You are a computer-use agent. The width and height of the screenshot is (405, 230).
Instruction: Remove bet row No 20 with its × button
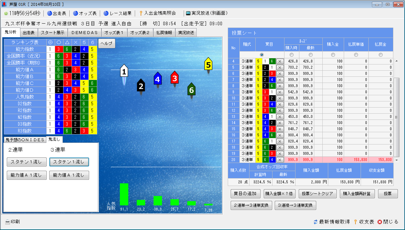tap(280, 159)
